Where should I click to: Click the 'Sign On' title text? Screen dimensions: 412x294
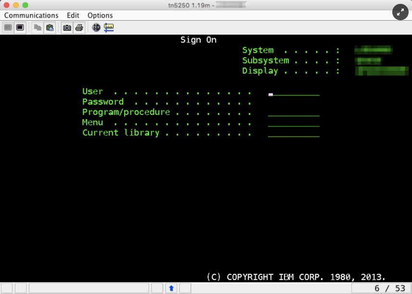(198, 40)
